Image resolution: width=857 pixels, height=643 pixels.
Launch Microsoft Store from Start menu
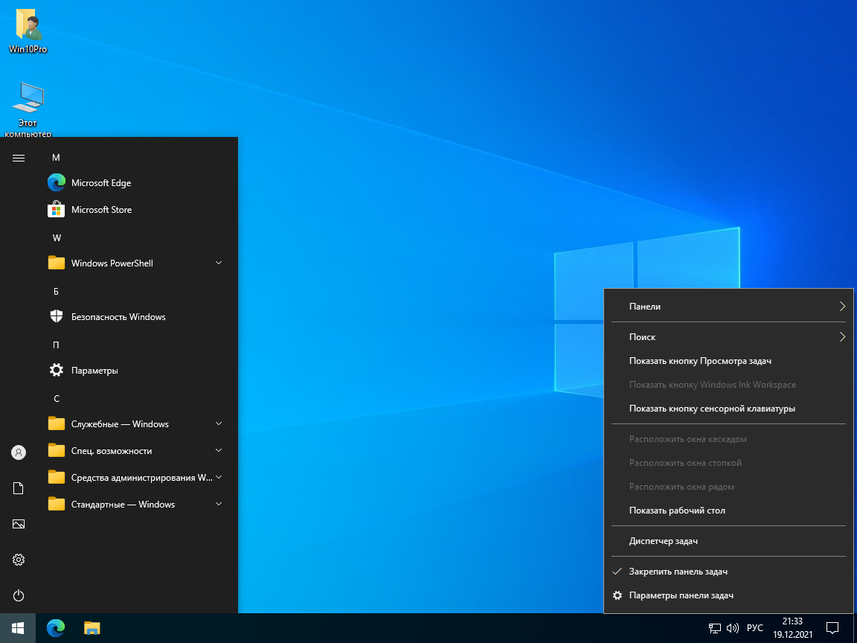pos(101,210)
